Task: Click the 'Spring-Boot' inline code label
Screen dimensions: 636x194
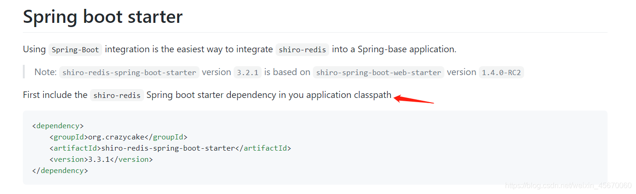Action: (x=75, y=49)
